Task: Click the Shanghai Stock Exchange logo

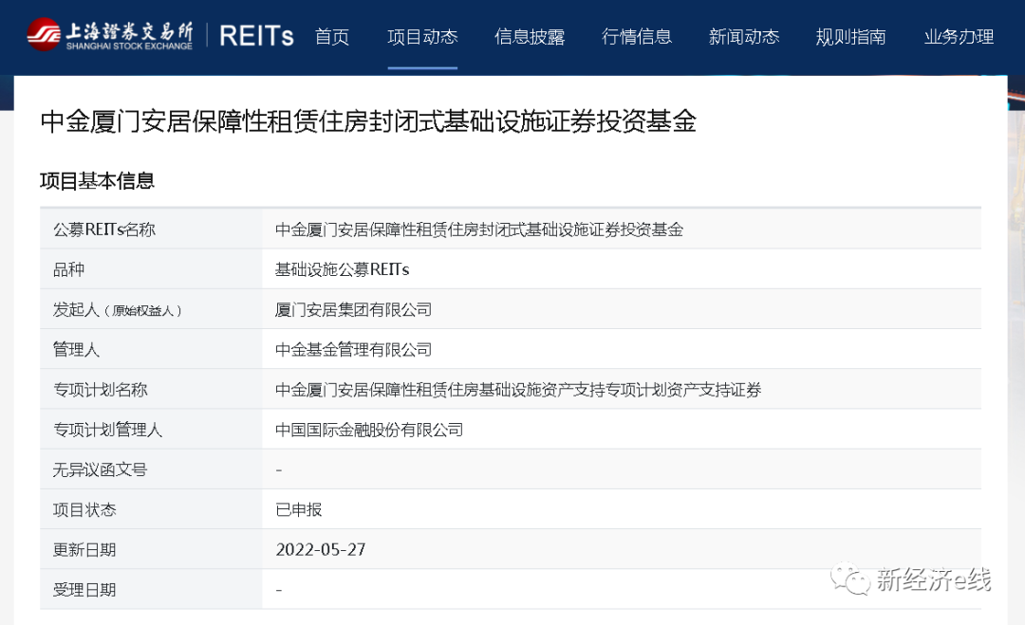Action: [x=110, y=35]
